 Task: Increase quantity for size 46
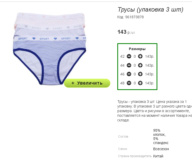pyautogui.click(x=140, y=74)
